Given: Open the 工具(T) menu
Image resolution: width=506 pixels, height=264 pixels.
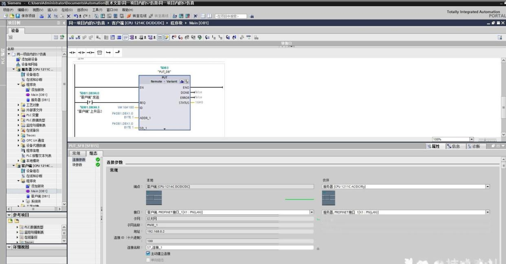Looking at the screenshot, I should coord(97,10).
